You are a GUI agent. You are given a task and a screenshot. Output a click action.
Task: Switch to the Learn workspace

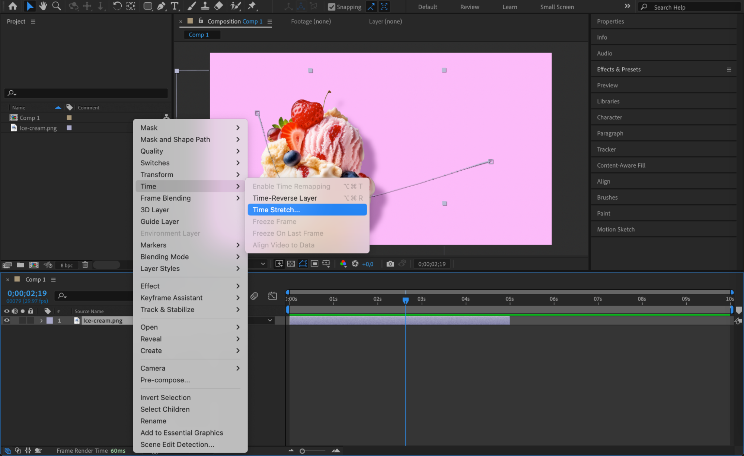pyautogui.click(x=510, y=7)
